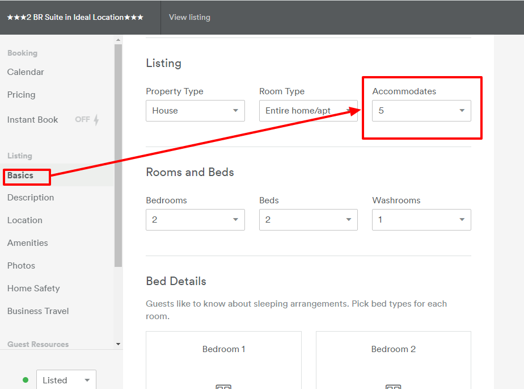The height and width of the screenshot is (389, 524).
Task: Expand Accommodates dropdown
Action: [x=421, y=111]
